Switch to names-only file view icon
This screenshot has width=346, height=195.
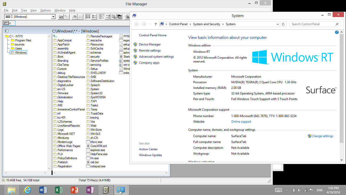tap(88, 17)
